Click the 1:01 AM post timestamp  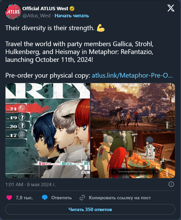point(14,184)
